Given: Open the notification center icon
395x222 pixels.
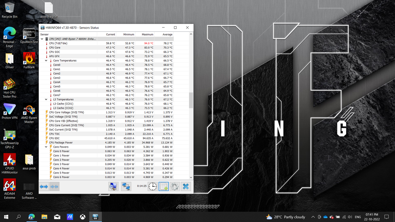Looking at the screenshot, I should pos(387,217).
